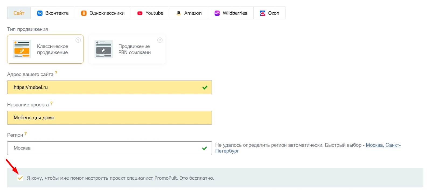Viewport: 431px width, 194px height.
Task: Open help tooltip for Продвижение PBN ссылками
Action: click(160, 40)
